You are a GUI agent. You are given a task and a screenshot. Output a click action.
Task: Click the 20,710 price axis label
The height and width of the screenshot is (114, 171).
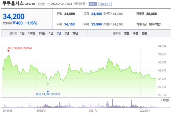(162, 95)
